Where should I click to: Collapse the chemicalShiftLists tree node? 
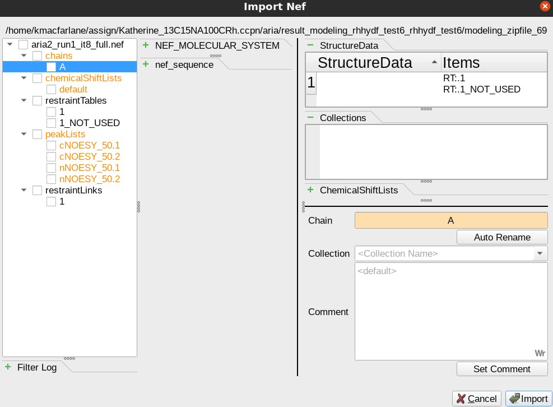coord(24,78)
